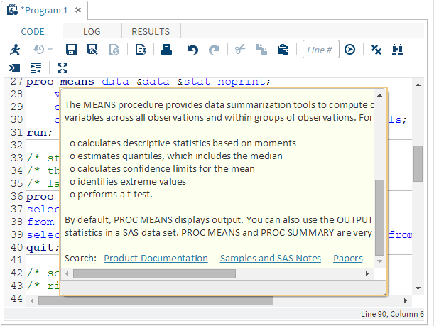
Task: Click the go-to-line arrow button
Action: click(x=349, y=50)
